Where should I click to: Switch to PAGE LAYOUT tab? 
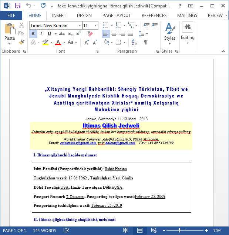click(117, 16)
